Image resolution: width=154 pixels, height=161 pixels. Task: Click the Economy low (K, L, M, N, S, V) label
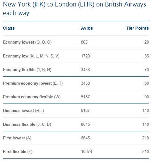31,56
